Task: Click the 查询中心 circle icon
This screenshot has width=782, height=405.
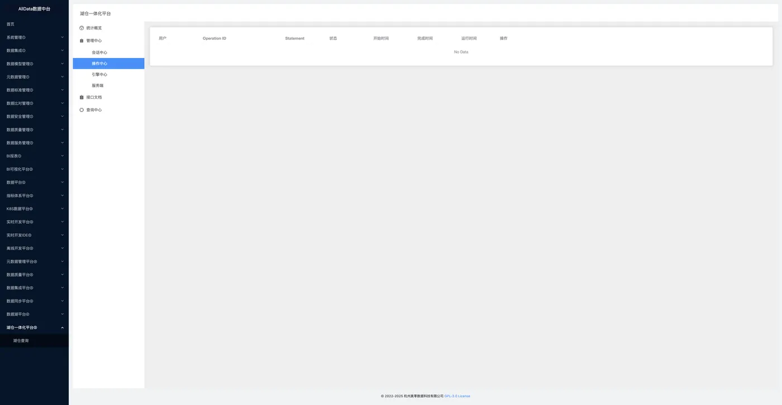Action: (82, 110)
